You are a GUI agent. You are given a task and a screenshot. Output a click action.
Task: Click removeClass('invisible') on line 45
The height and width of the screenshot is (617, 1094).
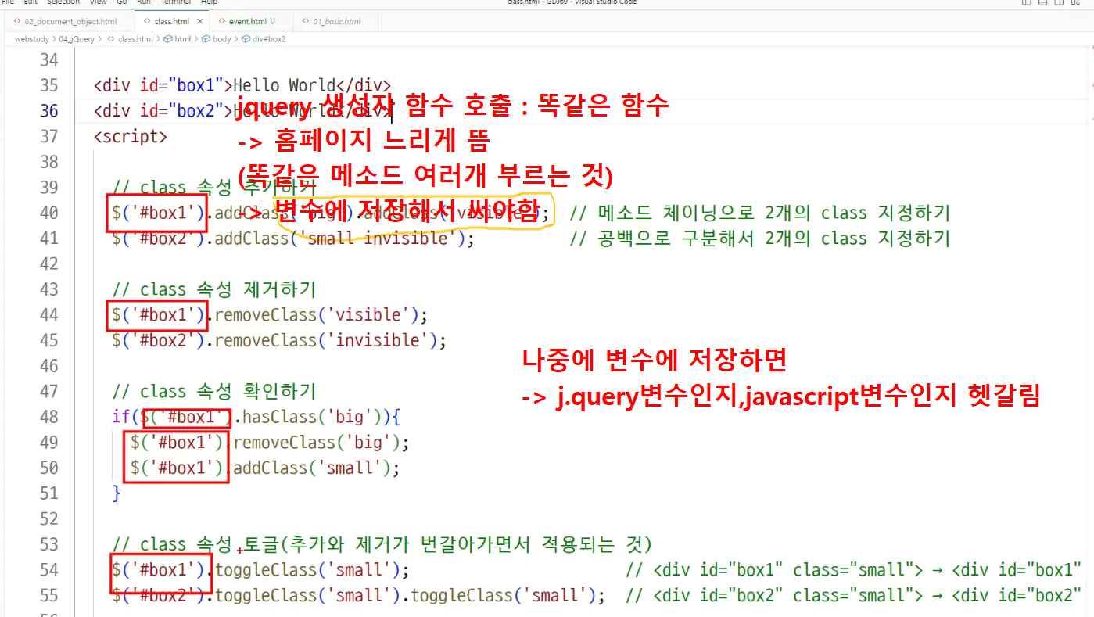tap(326, 341)
